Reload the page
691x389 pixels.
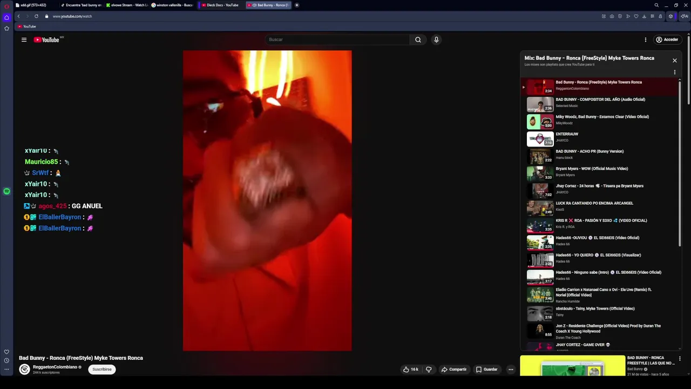36,16
